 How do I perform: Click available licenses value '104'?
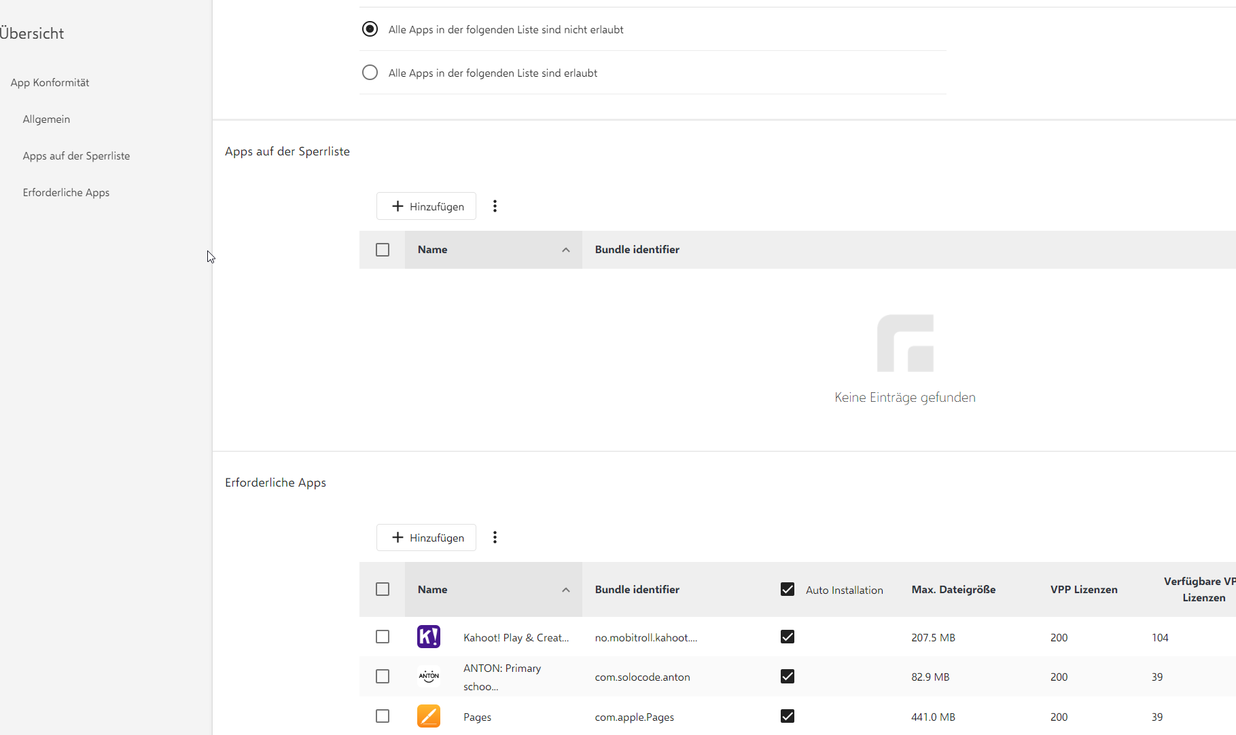point(1160,638)
